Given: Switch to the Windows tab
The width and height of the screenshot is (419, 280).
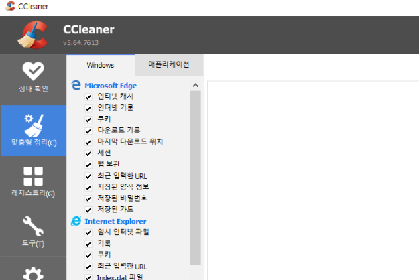Looking at the screenshot, I should click(x=101, y=65).
